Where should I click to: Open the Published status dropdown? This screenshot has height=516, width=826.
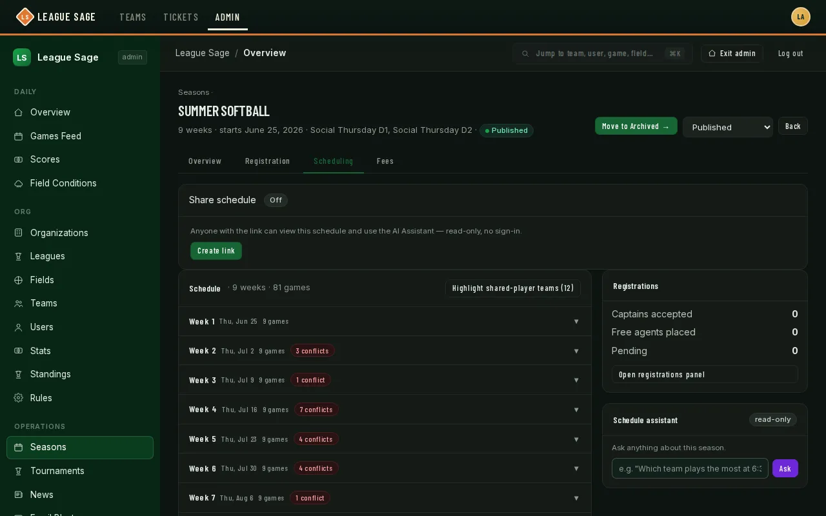tap(728, 127)
